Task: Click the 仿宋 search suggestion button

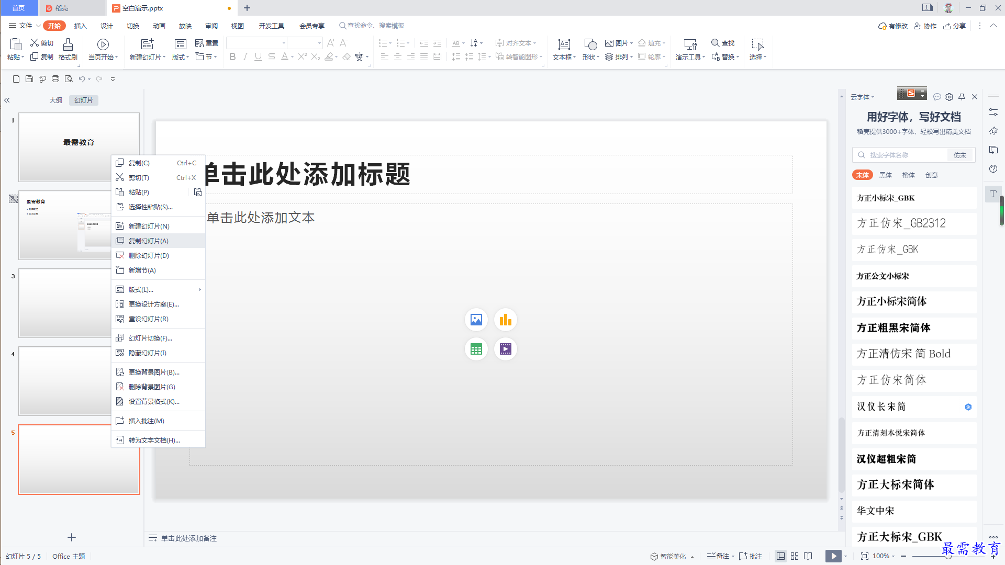Action: (x=960, y=155)
